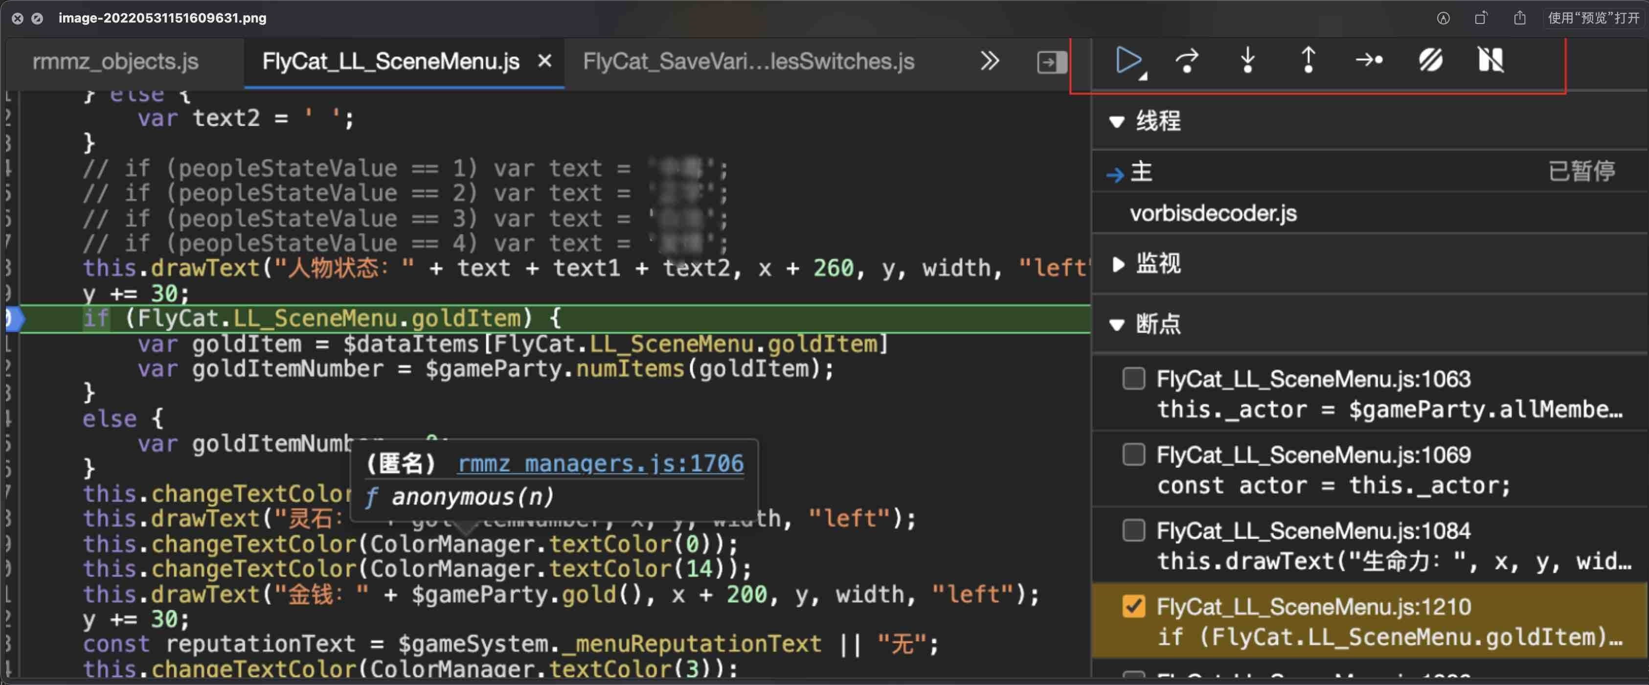Click the drawText("金钱: " code line
The image size is (1649, 685).
click(x=561, y=594)
